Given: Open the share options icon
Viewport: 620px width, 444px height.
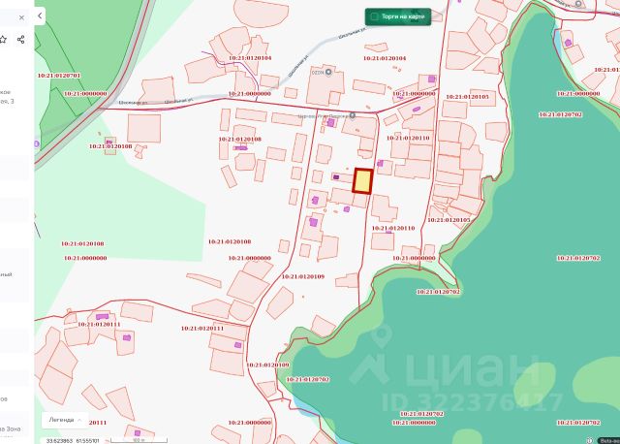Looking at the screenshot, I should pos(21,39).
